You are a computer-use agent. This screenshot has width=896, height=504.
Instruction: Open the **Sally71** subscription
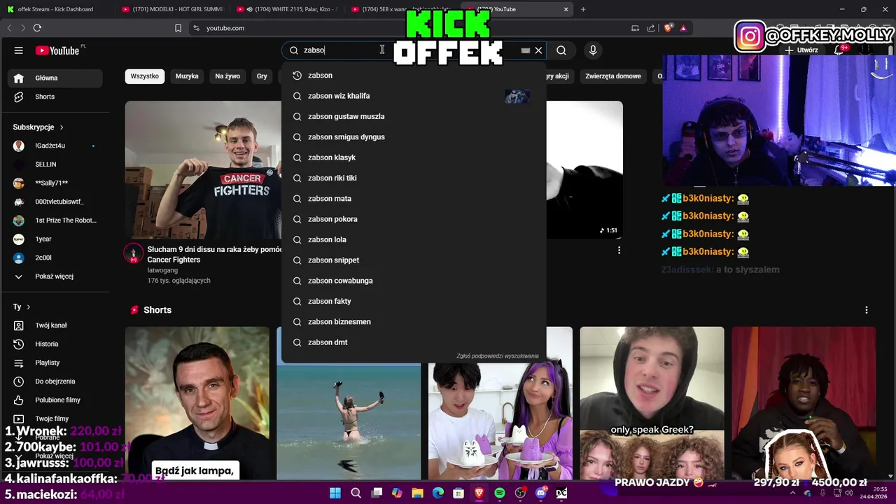click(55, 183)
